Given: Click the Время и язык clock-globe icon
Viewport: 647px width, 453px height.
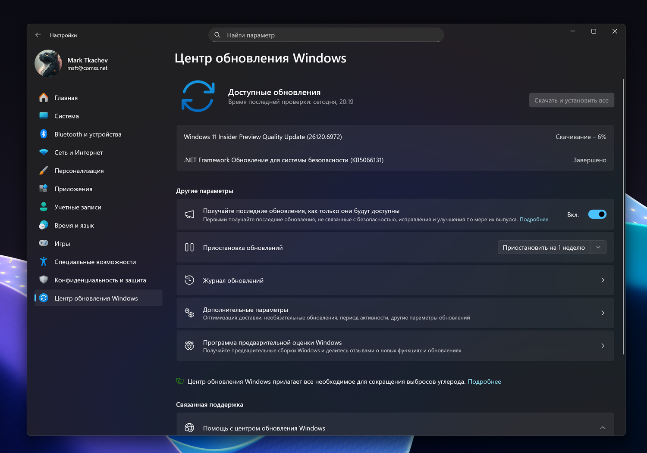Looking at the screenshot, I should [44, 225].
